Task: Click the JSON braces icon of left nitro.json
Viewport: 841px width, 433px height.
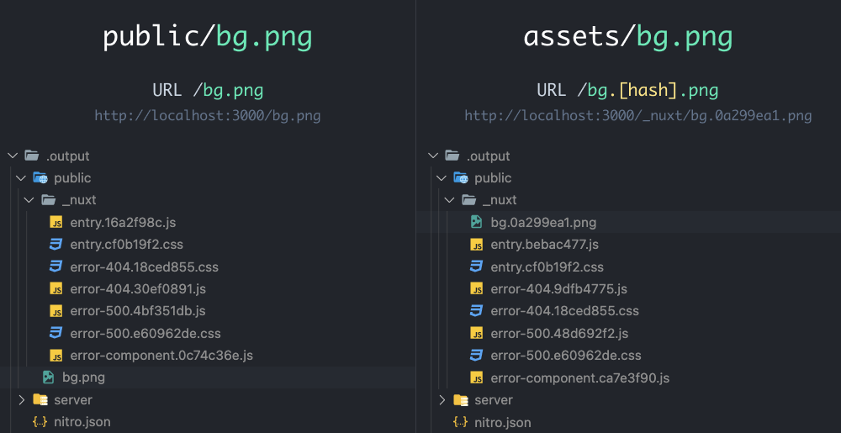Action: point(40,422)
